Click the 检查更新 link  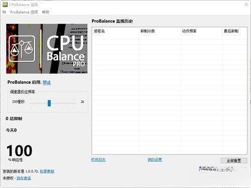click(x=47, y=171)
